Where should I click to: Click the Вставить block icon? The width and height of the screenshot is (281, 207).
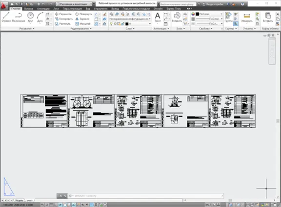click(x=177, y=18)
